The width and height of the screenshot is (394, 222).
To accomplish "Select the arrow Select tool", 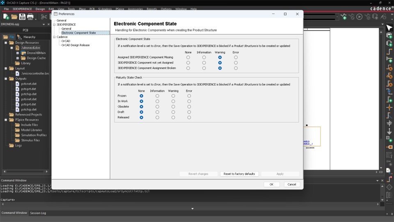I will (x=389, y=28).
